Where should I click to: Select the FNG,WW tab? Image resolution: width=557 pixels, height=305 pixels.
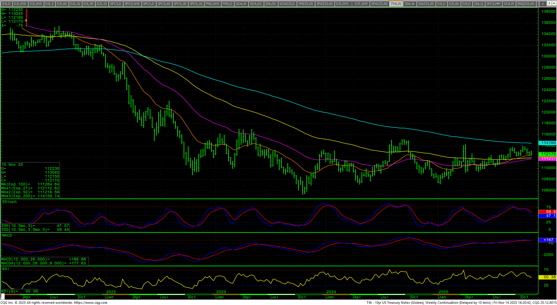212,4
